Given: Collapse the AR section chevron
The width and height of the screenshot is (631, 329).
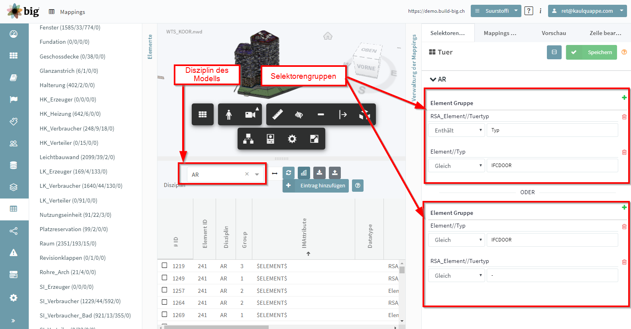Looking at the screenshot, I should coord(433,80).
